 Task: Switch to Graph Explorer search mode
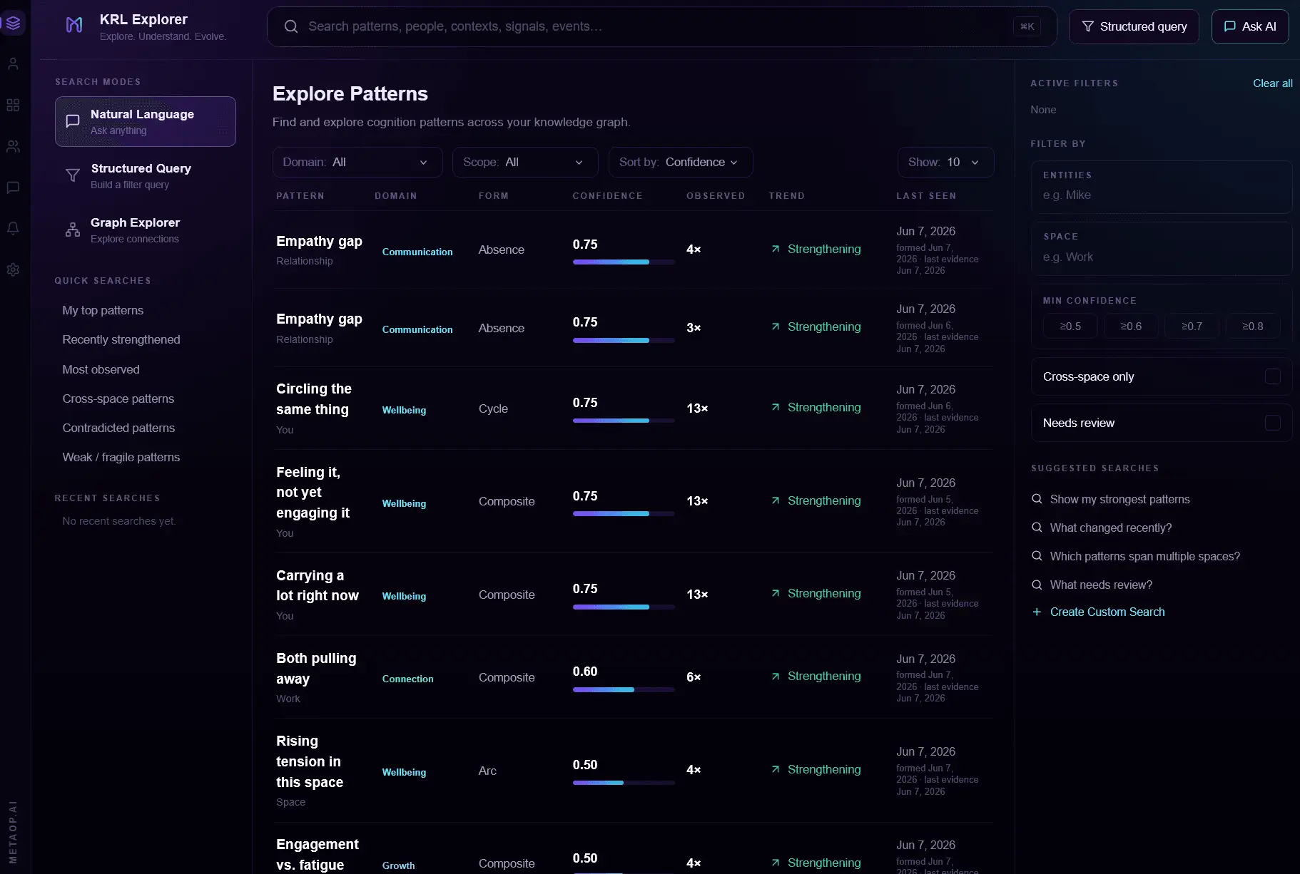tap(146, 230)
